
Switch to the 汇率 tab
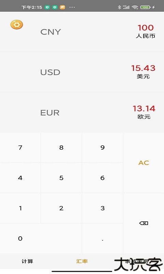[x=82, y=261]
